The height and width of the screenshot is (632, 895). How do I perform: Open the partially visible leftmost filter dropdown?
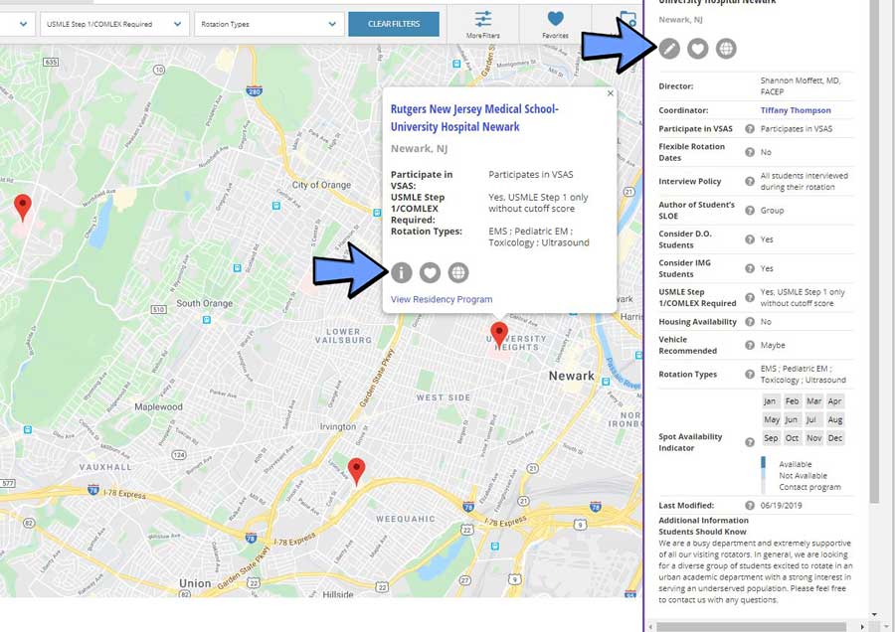click(x=17, y=25)
